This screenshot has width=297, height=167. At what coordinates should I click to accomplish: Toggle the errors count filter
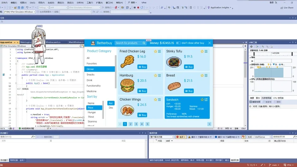181,137
